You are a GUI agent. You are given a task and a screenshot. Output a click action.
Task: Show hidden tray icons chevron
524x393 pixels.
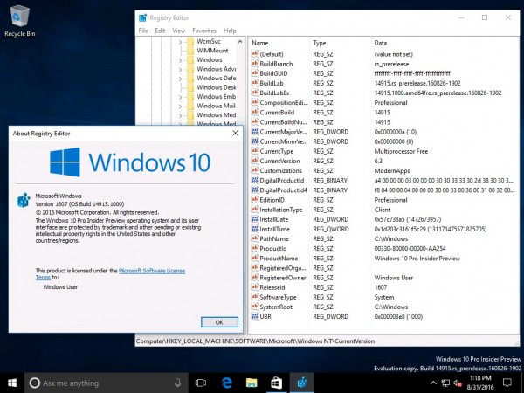click(433, 383)
